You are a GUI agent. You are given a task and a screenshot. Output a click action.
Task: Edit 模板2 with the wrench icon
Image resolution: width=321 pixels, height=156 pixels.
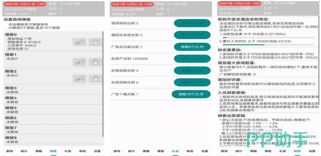coord(79,78)
